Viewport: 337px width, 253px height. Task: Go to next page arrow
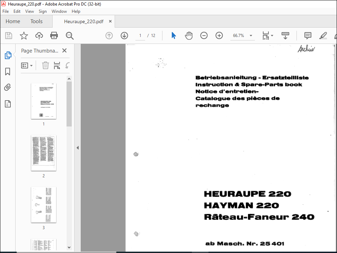click(124, 36)
